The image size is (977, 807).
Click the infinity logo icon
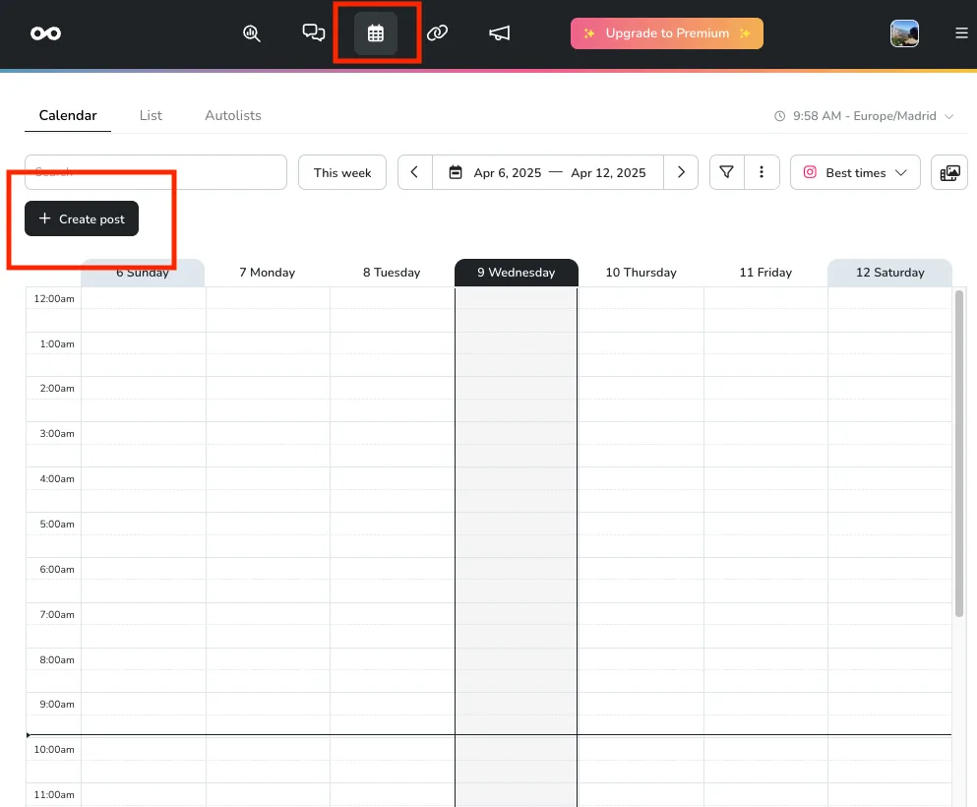45,32
